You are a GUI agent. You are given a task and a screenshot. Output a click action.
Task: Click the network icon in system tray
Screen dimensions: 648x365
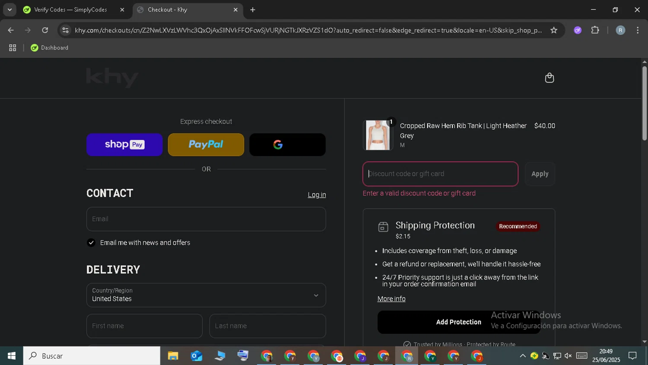click(x=557, y=356)
